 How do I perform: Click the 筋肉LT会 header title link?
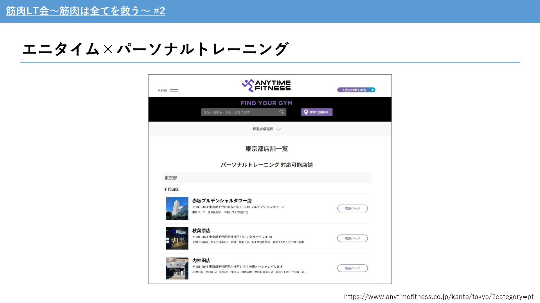[x=85, y=11]
